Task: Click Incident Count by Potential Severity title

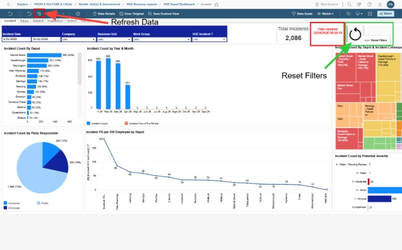Action: 362,156
